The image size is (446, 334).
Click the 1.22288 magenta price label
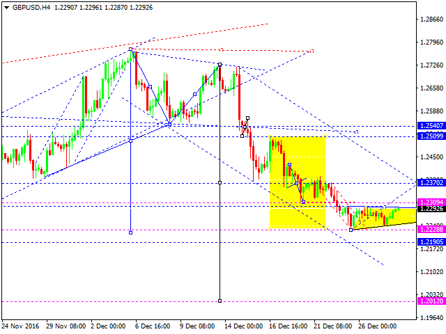(x=431, y=229)
